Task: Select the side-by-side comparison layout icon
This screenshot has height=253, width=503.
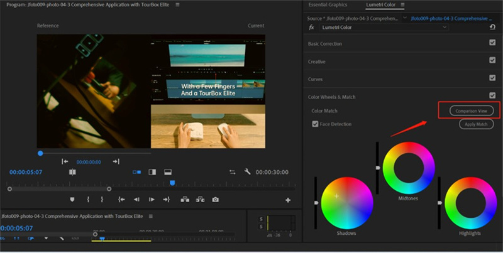Action: pyautogui.click(x=137, y=172)
